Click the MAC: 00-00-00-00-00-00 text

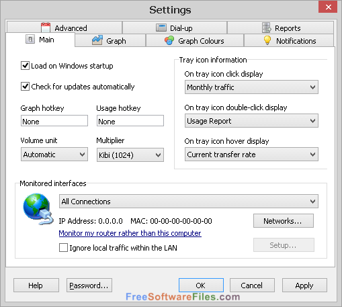(171, 221)
